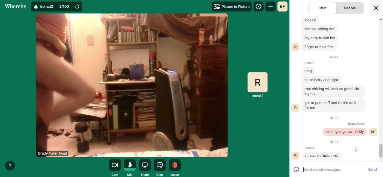Click the BF profile avatar in top bar
383x177 pixels.
point(282,7)
